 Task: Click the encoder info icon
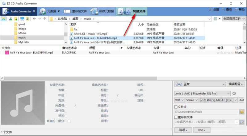(234, 94)
